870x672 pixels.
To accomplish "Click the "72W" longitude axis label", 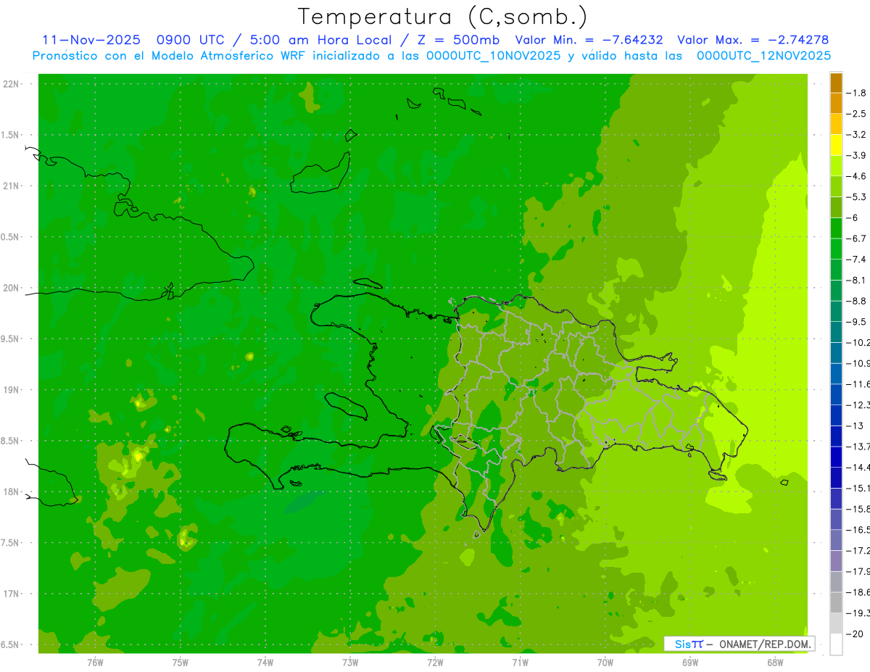I will coord(435,663).
